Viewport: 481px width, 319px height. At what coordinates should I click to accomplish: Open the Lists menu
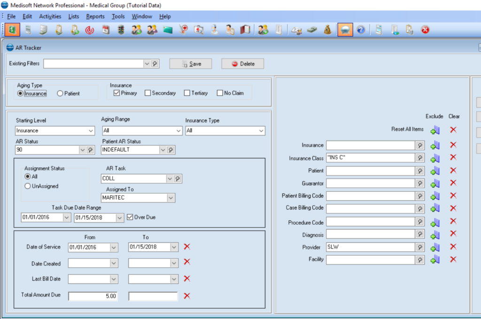tap(74, 16)
